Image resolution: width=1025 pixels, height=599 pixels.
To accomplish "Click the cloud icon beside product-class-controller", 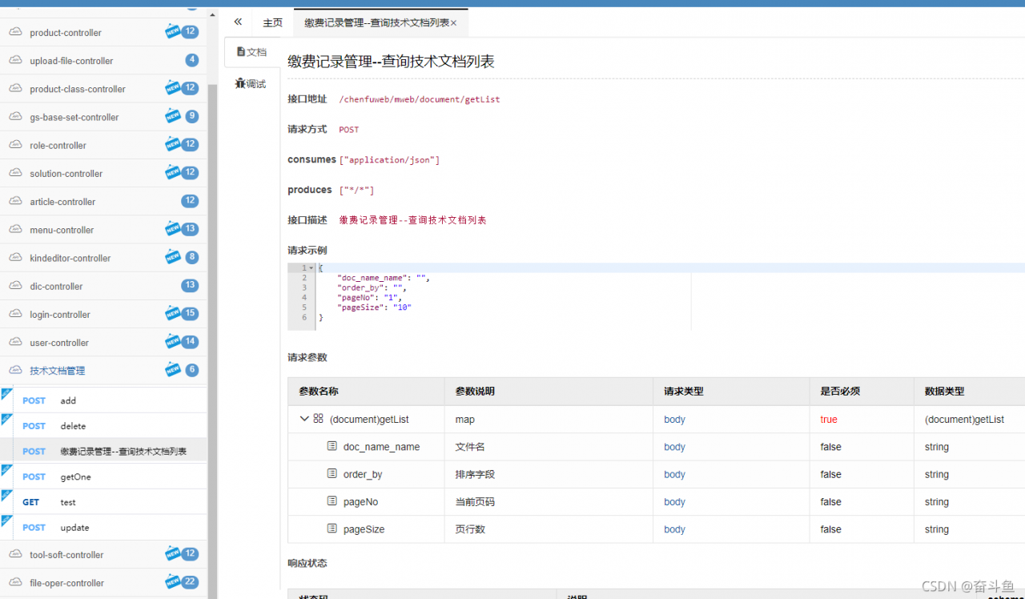I will 15,88.
